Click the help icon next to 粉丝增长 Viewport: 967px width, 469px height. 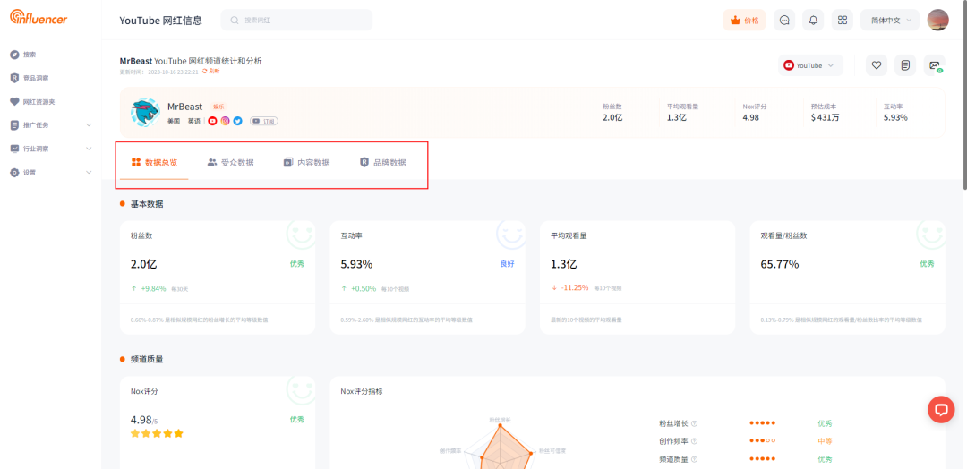(x=694, y=423)
